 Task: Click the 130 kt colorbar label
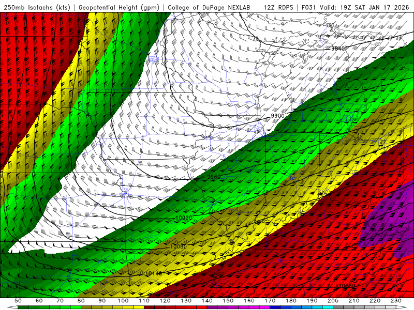(x=186, y=301)
